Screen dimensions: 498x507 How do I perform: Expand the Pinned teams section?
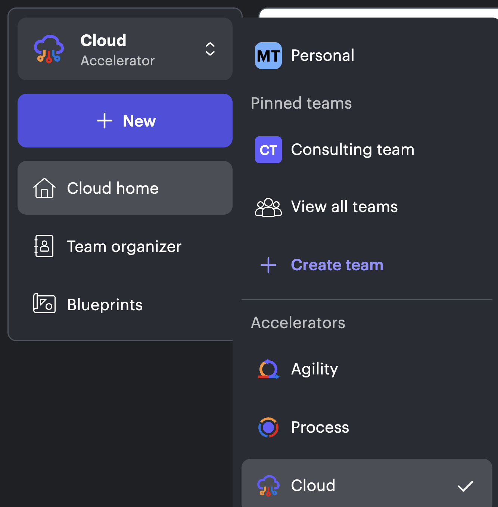(301, 103)
